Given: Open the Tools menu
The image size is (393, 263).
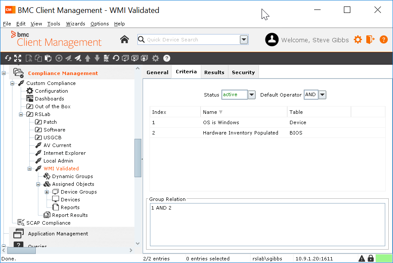Looking at the screenshot, I should [x=53, y=24].
